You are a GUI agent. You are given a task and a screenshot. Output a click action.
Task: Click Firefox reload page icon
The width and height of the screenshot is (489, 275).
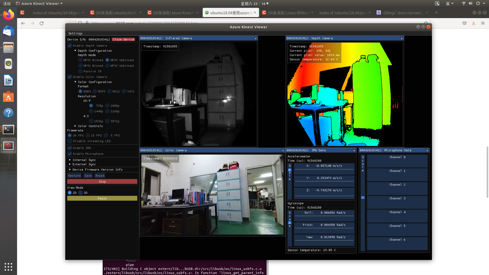pos(42,23)
